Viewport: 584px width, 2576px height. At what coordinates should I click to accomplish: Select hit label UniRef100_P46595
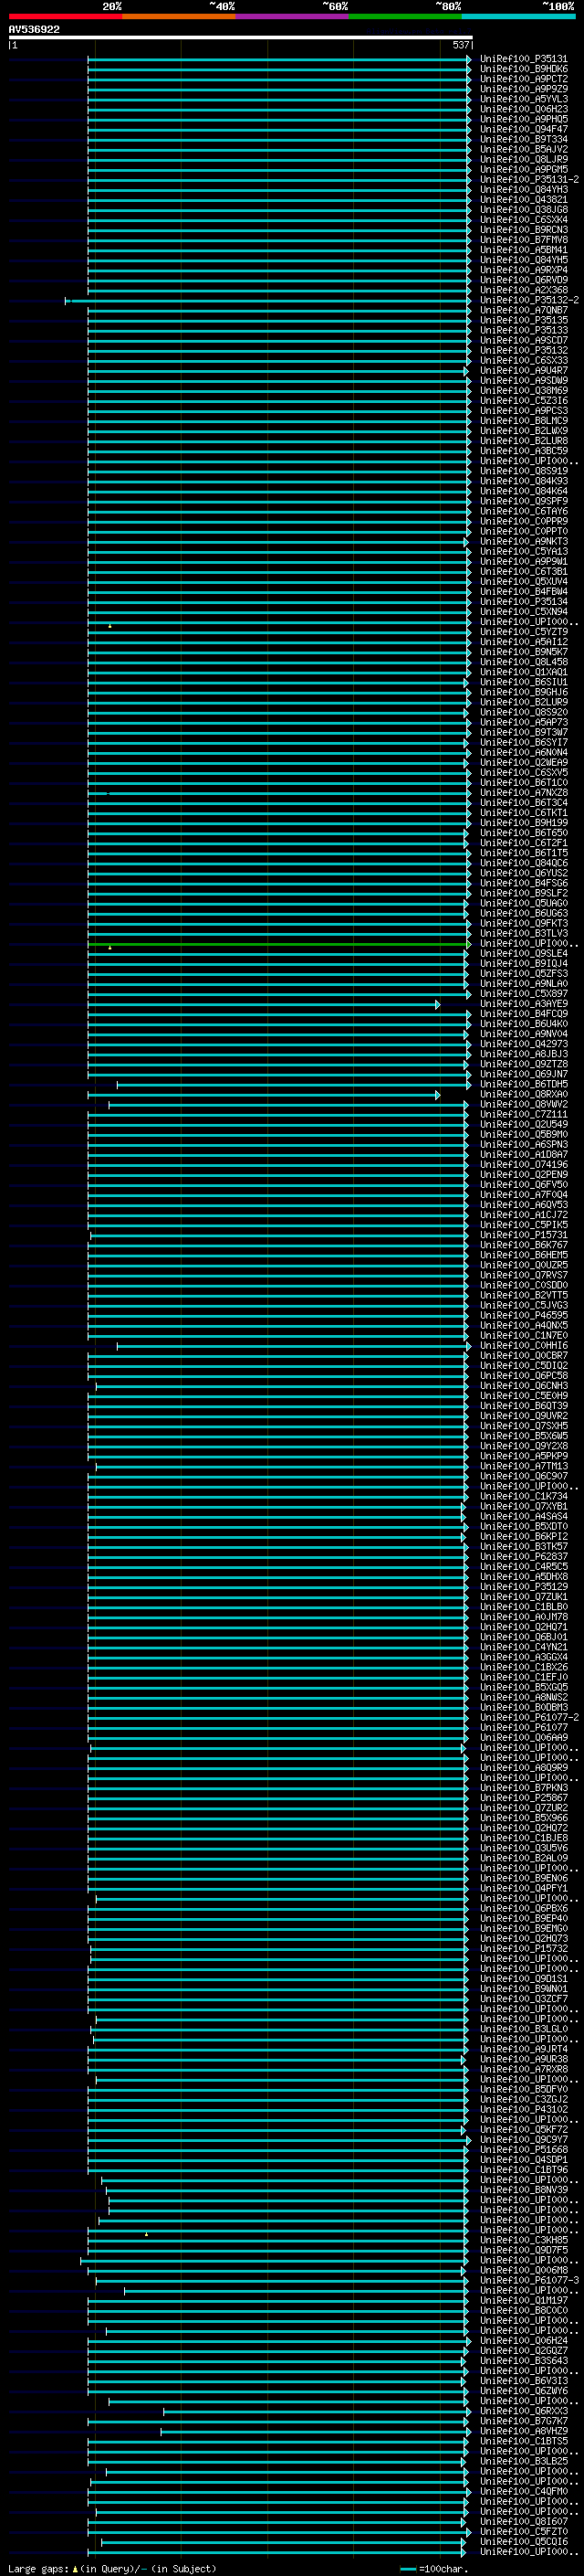click(524, 1315)
